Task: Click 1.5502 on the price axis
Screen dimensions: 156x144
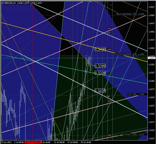Action: (152, 15)
